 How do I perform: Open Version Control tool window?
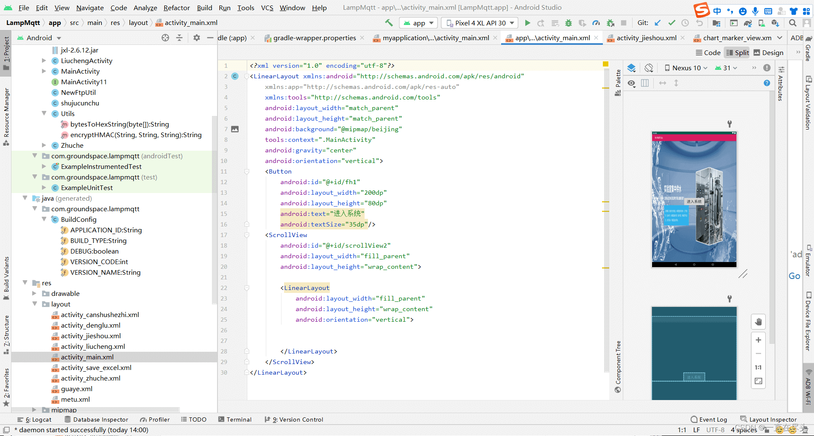[x=294, y=419]
